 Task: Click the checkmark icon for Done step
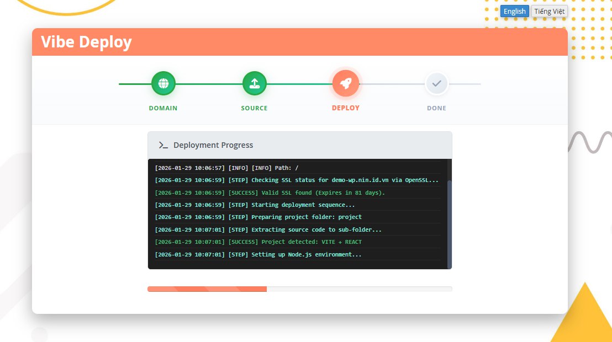pyautogui.click(x=436, y=83)
